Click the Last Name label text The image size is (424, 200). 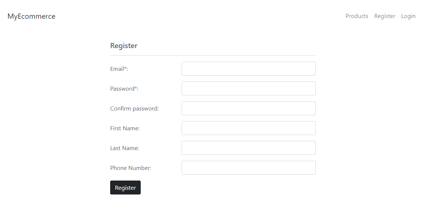125,148
